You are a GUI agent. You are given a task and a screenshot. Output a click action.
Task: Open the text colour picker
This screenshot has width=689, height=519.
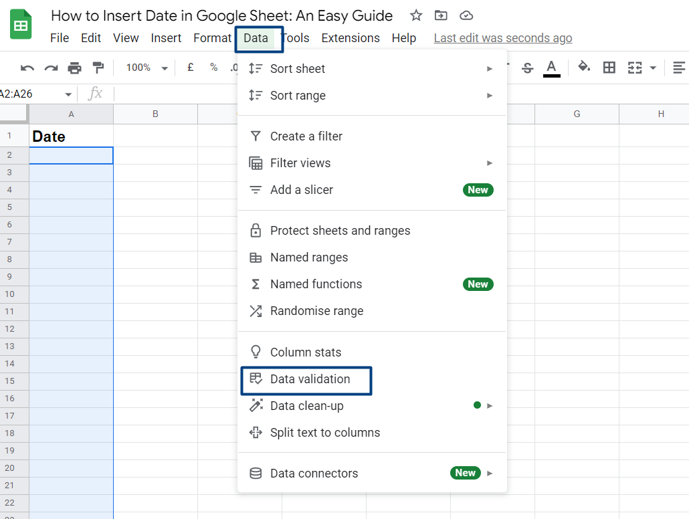(x=551, y=68)
